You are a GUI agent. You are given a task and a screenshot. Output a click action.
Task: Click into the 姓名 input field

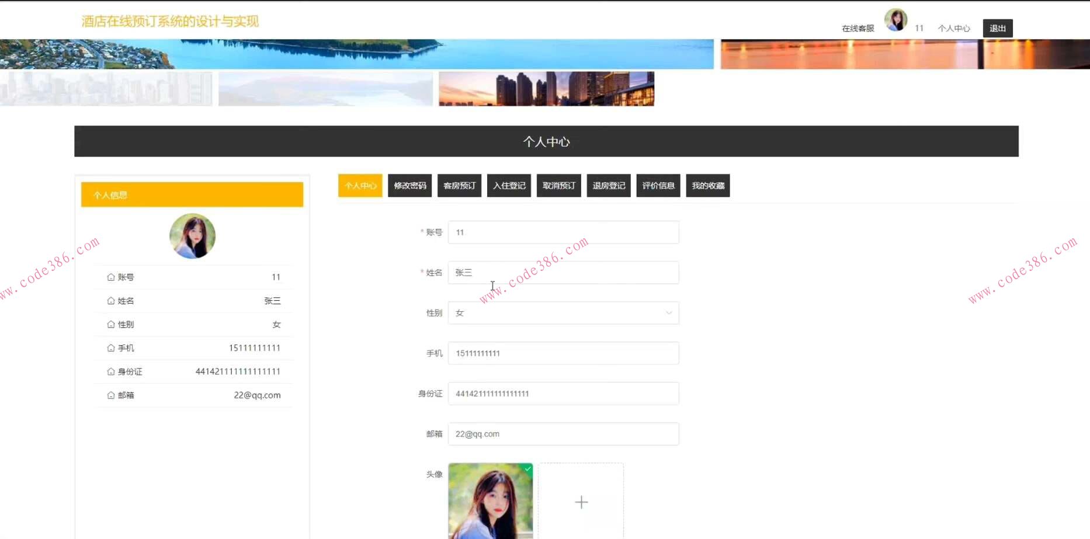(x=563, y=273)
